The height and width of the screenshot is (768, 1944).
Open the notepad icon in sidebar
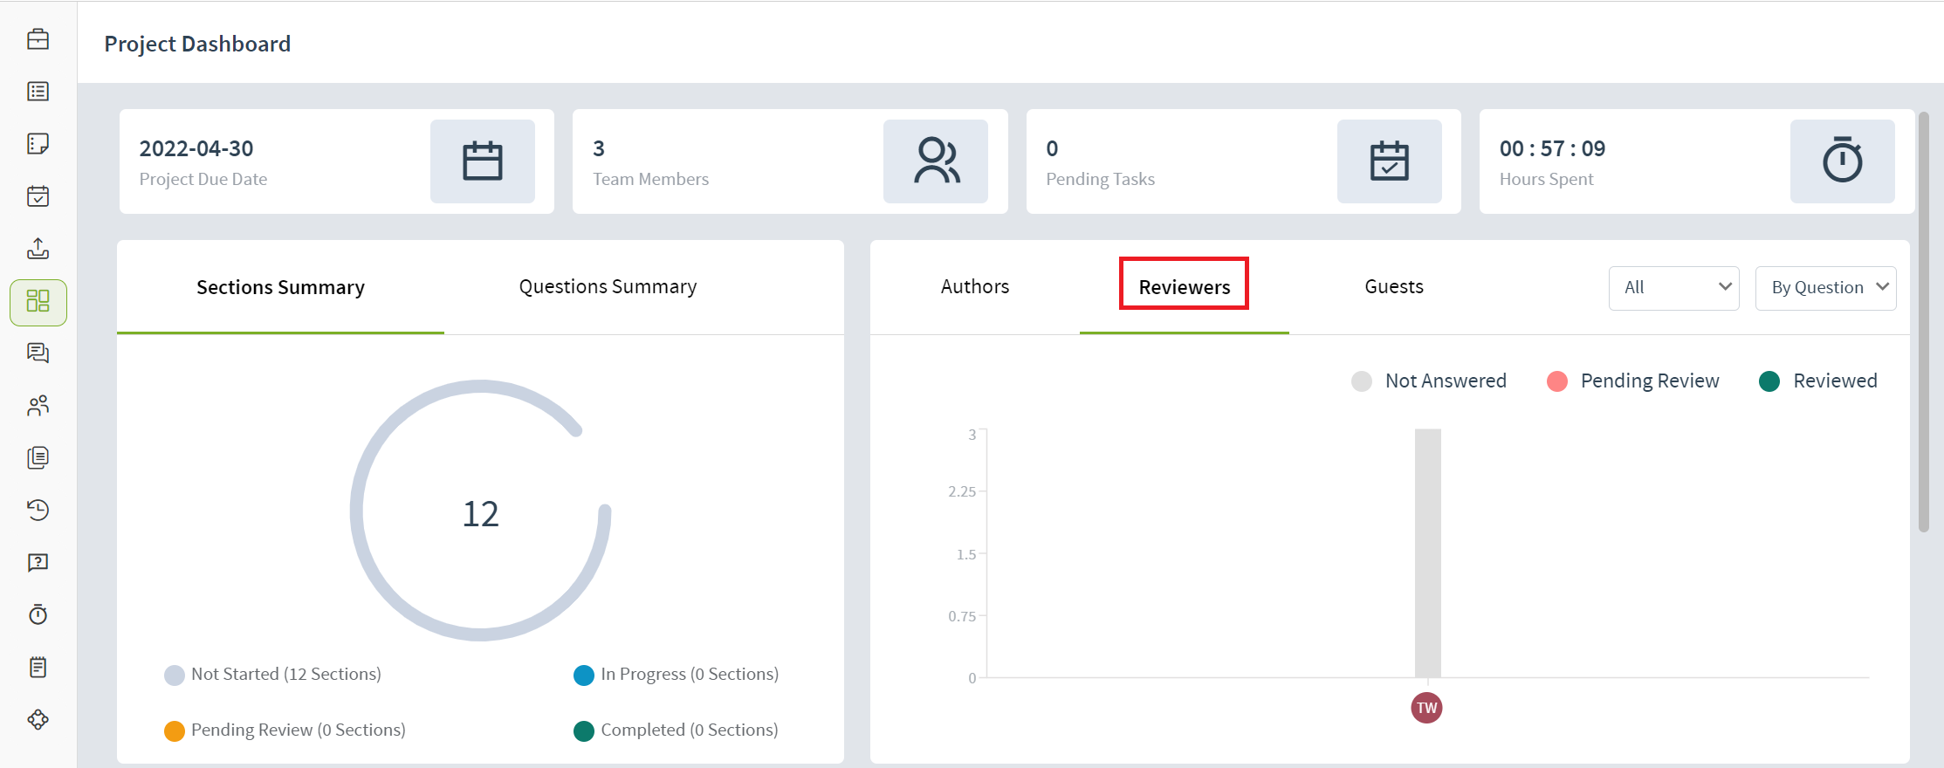38,668
